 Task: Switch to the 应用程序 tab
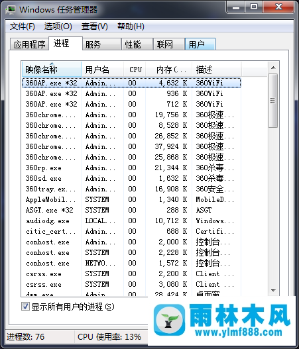29,44
